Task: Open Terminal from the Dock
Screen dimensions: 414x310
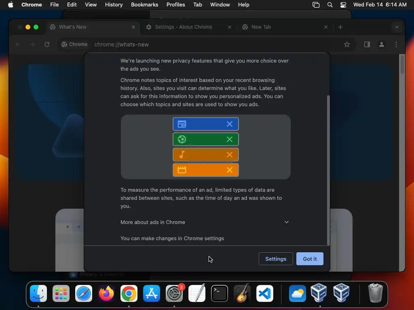Action: (x=220, y=293)
